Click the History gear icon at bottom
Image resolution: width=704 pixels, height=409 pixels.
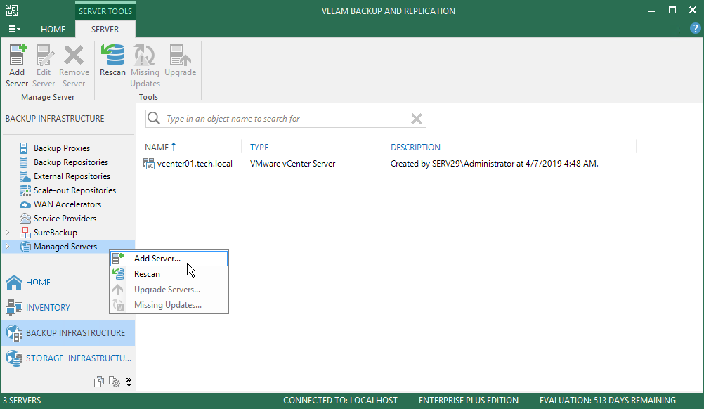115,382
